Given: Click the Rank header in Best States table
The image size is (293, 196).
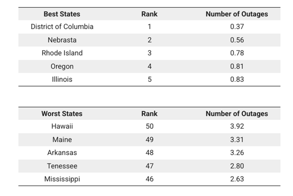Looking at the screenshot, I should click(x=149, y=14).
